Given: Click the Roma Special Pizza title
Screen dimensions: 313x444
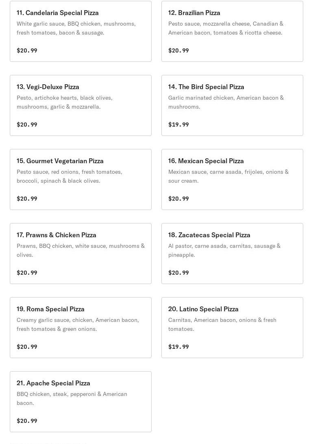Looking at the screenshot, I should tap(50, 309).
